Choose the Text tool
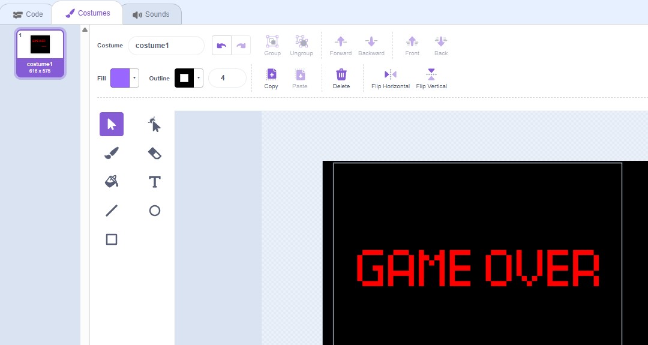 coord(155,181)
